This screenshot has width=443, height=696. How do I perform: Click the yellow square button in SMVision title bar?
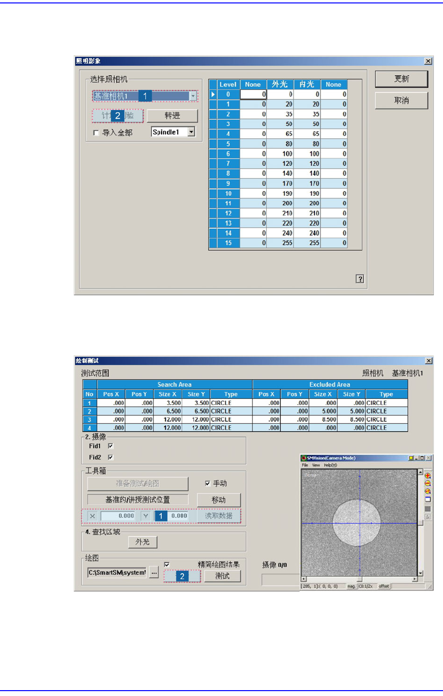(x=411, y=458)
